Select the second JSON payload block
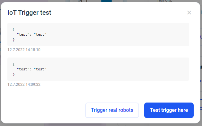This screenshot has height=126, width=202. (98, 69)
